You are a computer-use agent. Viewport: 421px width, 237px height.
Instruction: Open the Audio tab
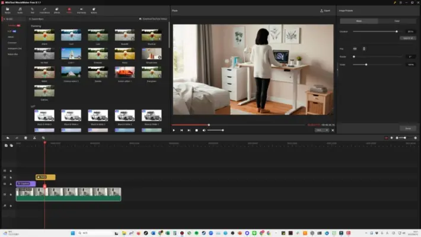tap(20, 11)
